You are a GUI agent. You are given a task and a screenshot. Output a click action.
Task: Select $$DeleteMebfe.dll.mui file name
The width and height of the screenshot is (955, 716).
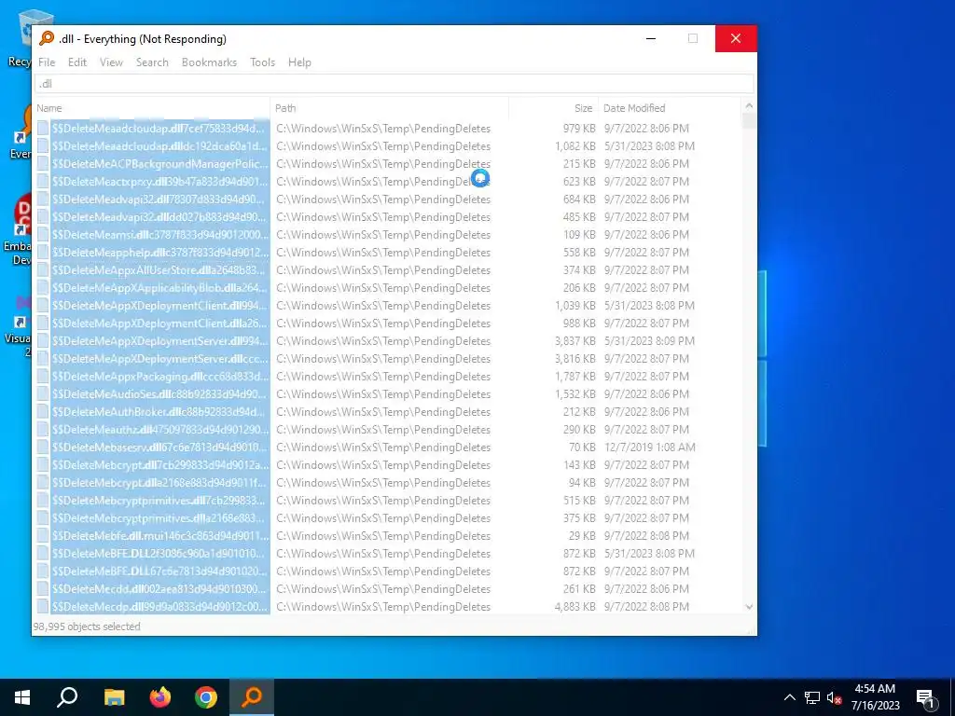pyautogui.click(x=159, y=536)
